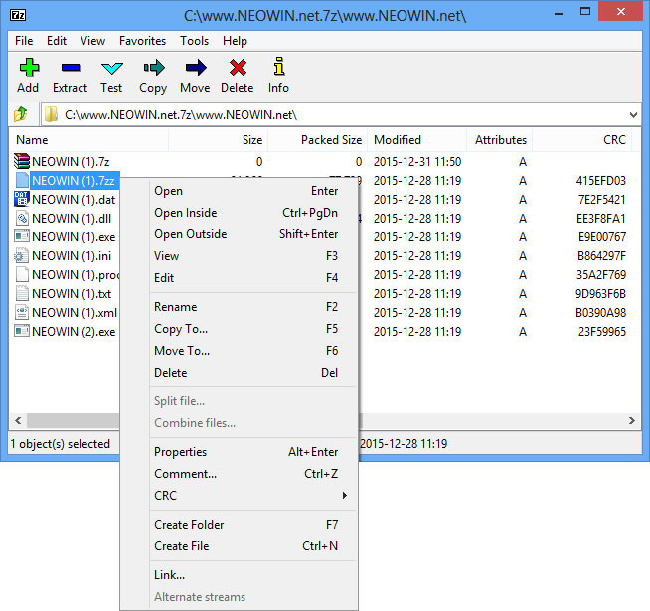The height and width of the screenshot is (611, 650).
Task: Click the address path input field
Action: tap(341, 115)
